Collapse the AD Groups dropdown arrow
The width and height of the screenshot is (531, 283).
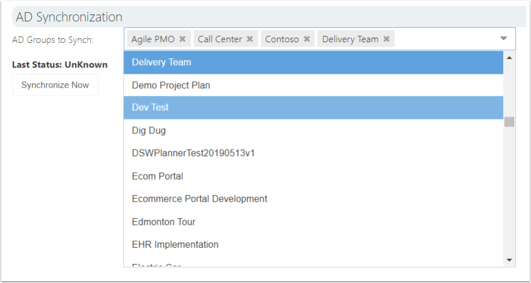click(x=504, y=39)
